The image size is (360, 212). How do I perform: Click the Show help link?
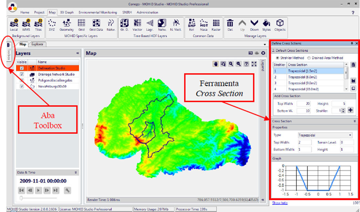280,203
